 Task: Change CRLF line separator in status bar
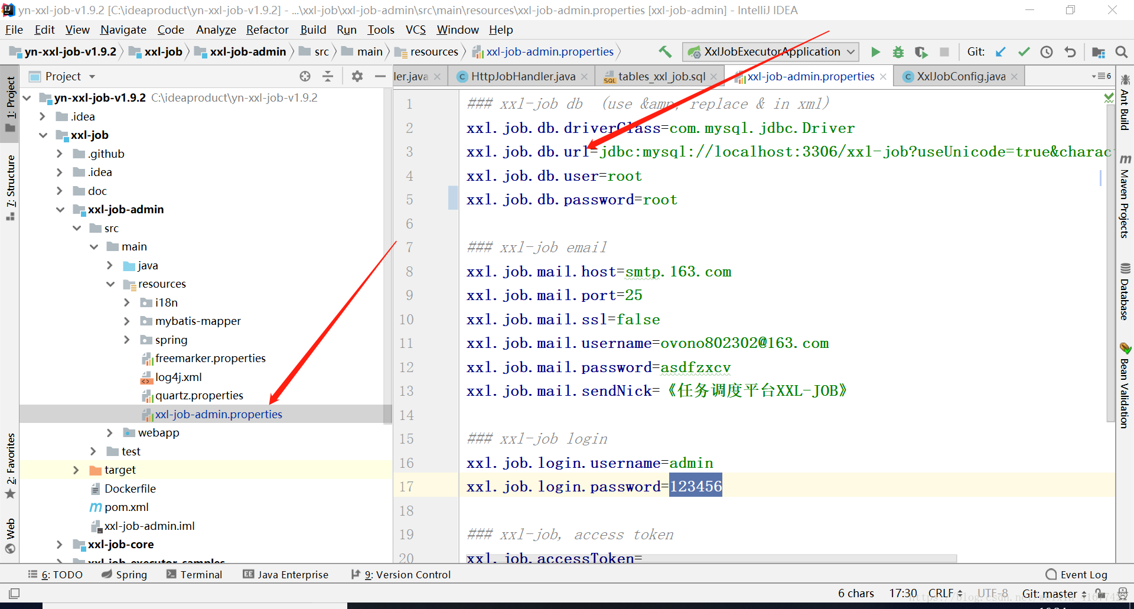[x=945, y=593]
